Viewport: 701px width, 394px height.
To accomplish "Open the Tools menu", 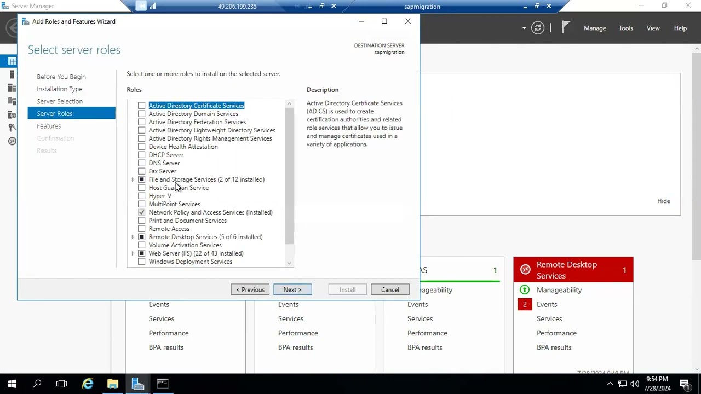I will 626,28.
